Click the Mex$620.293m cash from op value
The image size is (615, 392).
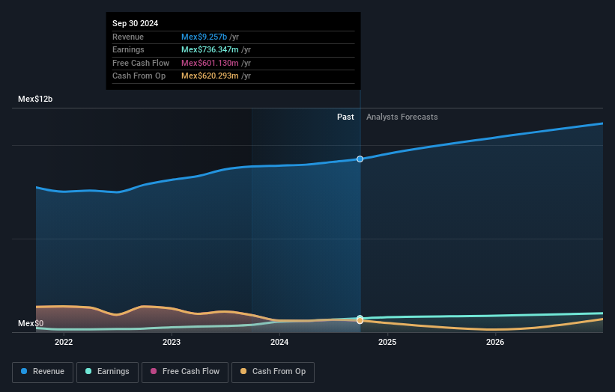pyautogui.click(x=210, y=76)
